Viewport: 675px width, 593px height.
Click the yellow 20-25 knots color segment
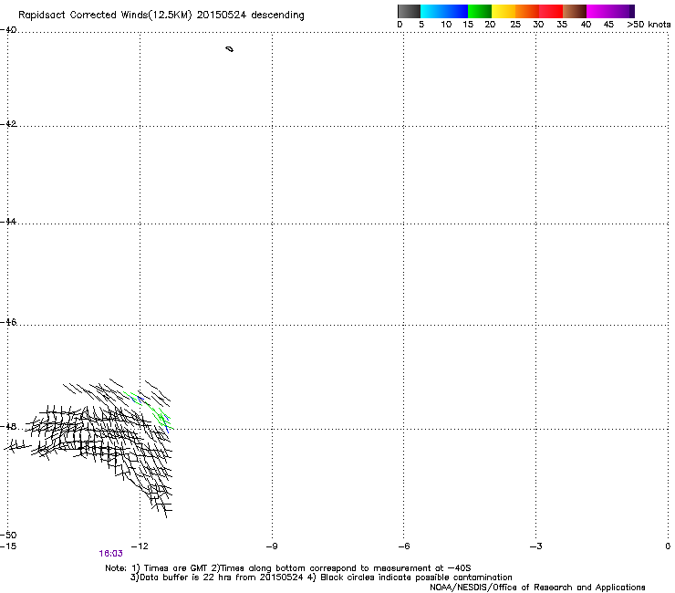coord(504,11)
